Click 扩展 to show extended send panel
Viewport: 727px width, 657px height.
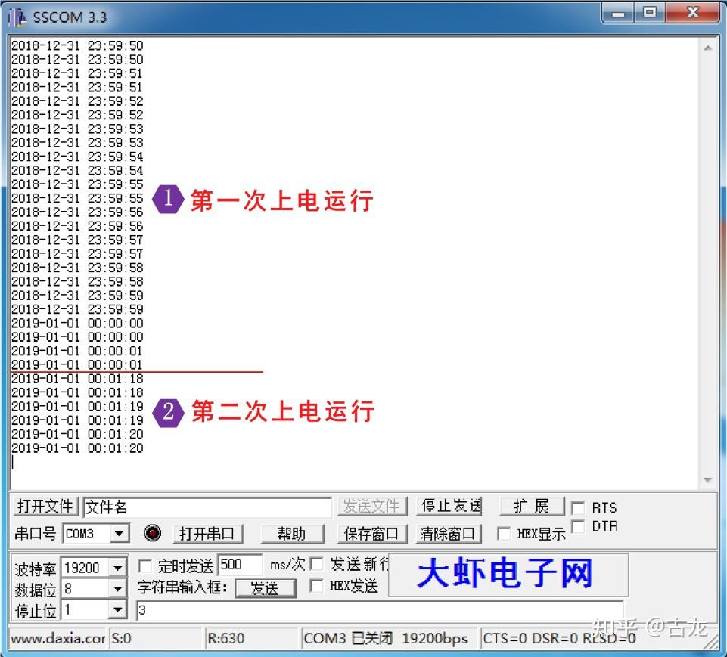click(532, 506)
